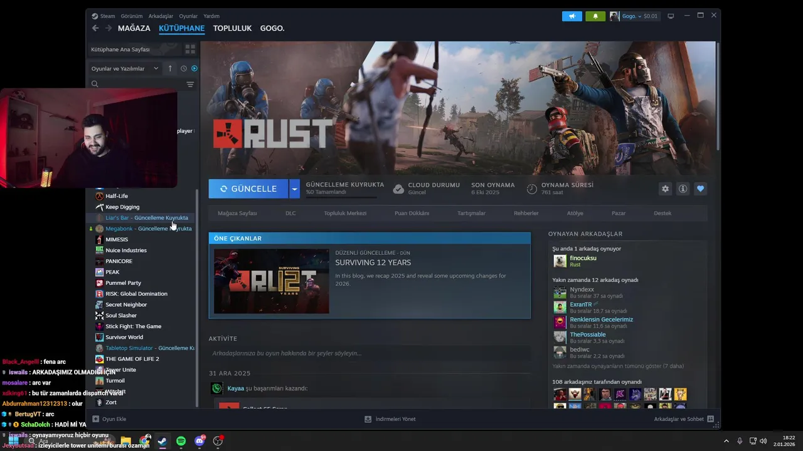Toggle the ready-to-play filter icon
The height and width of the screenshot is (451, 803).
(194, 68)
